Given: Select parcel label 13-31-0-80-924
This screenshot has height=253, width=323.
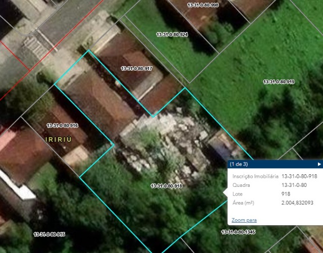Looking at the screenshot, I should pyautogui.click(x=172, y=34).
